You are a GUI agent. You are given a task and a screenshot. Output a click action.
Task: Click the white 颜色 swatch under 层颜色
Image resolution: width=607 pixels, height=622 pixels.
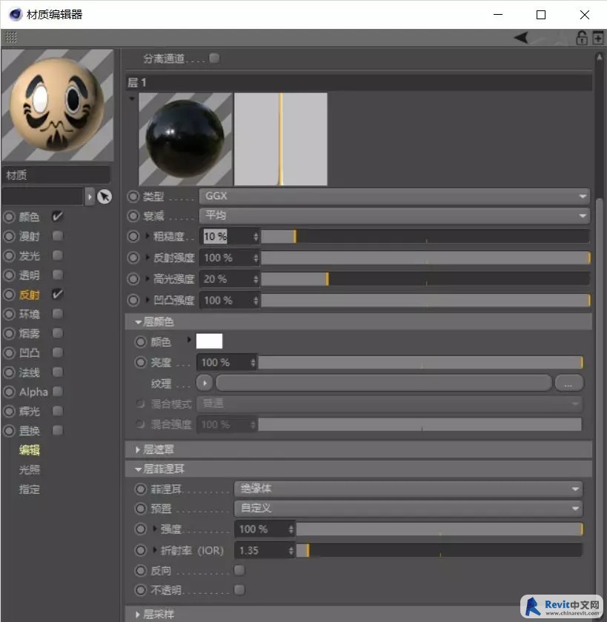(x=209, y=341)
